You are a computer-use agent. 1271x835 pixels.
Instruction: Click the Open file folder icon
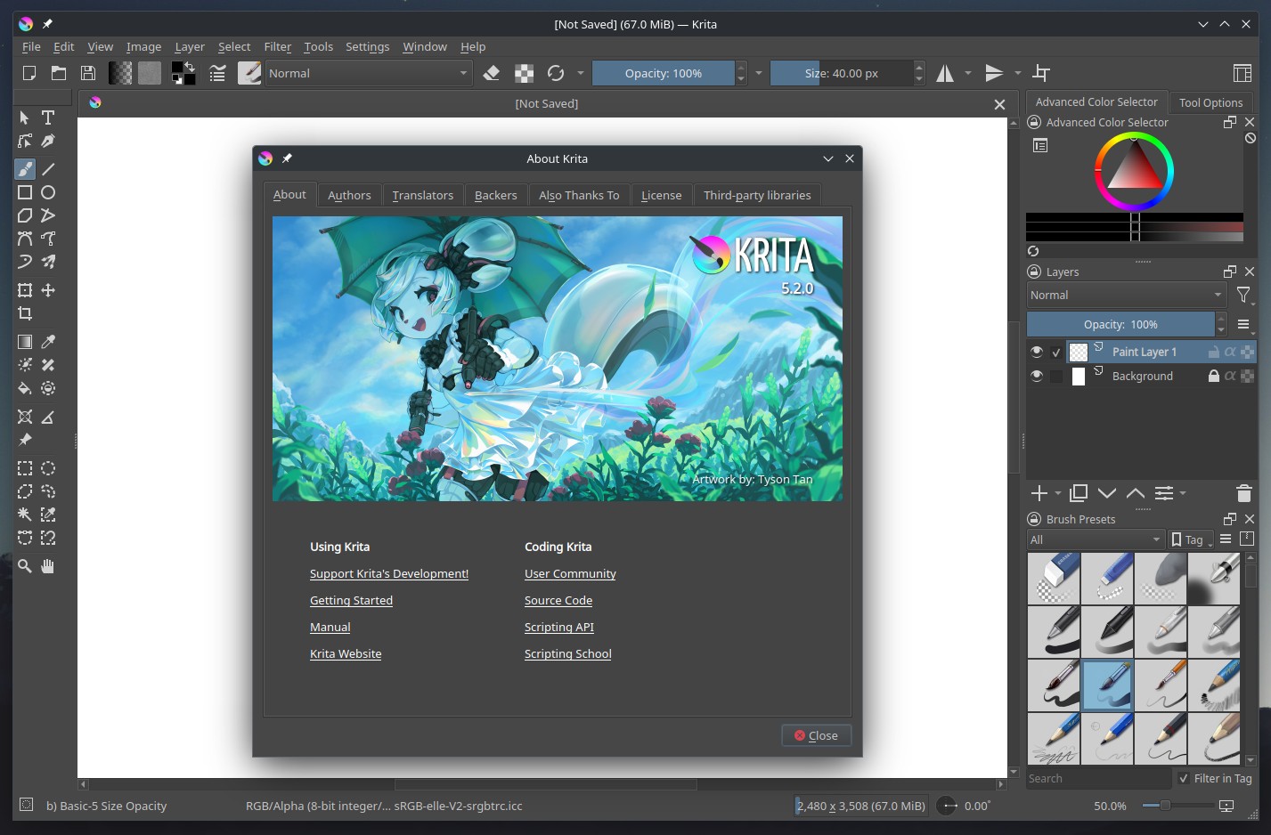[x=59, y=73]
